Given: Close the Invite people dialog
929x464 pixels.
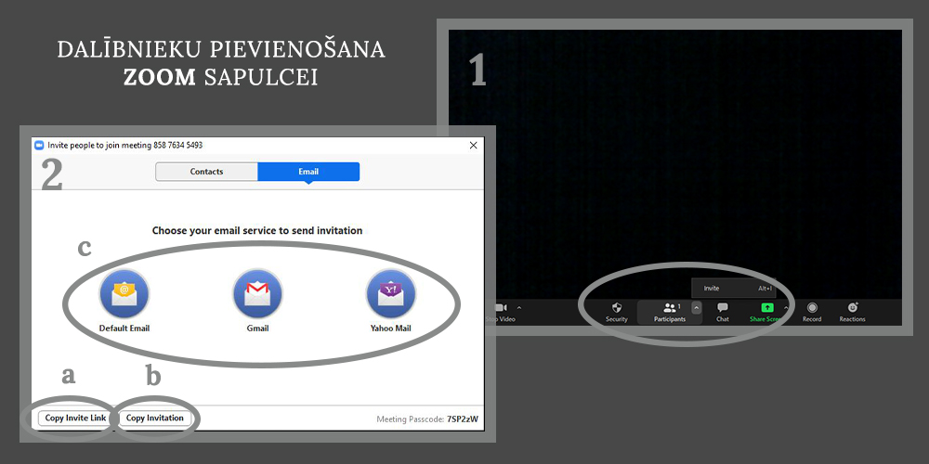Looking at the screenshot, I should pos(474,145).
